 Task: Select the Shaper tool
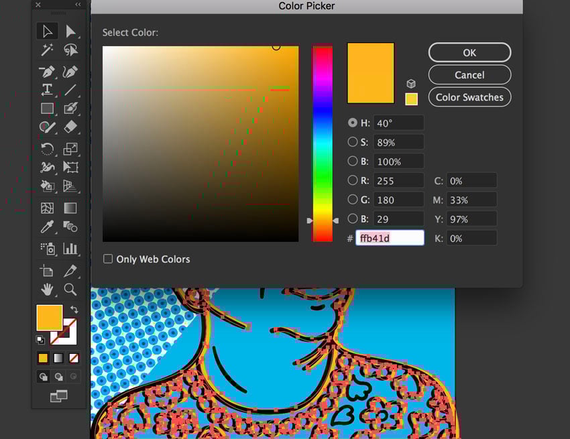click(47, 127)
